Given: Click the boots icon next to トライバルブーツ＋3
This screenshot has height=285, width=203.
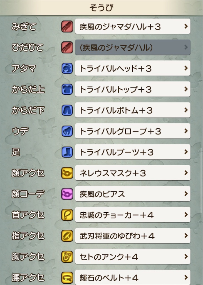Looking at the screenshot, I should tap(67, 152).
